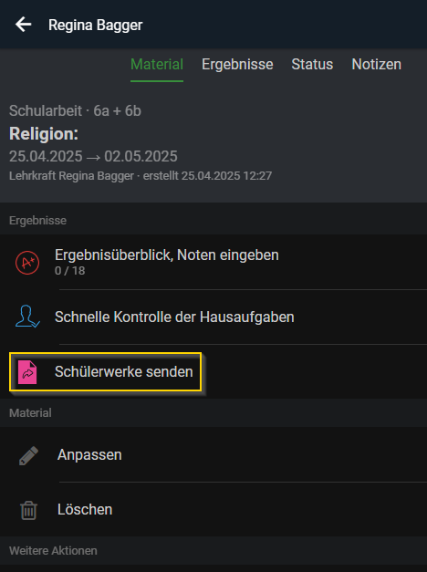Choose Anpassen to edit the material
Viewport: 427px width, 572px height.
pyautogui.click(x=213, y=455)
